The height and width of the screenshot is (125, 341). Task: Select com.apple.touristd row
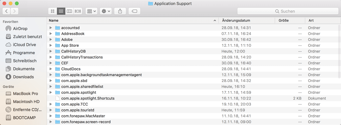click(x=194, y=110)
